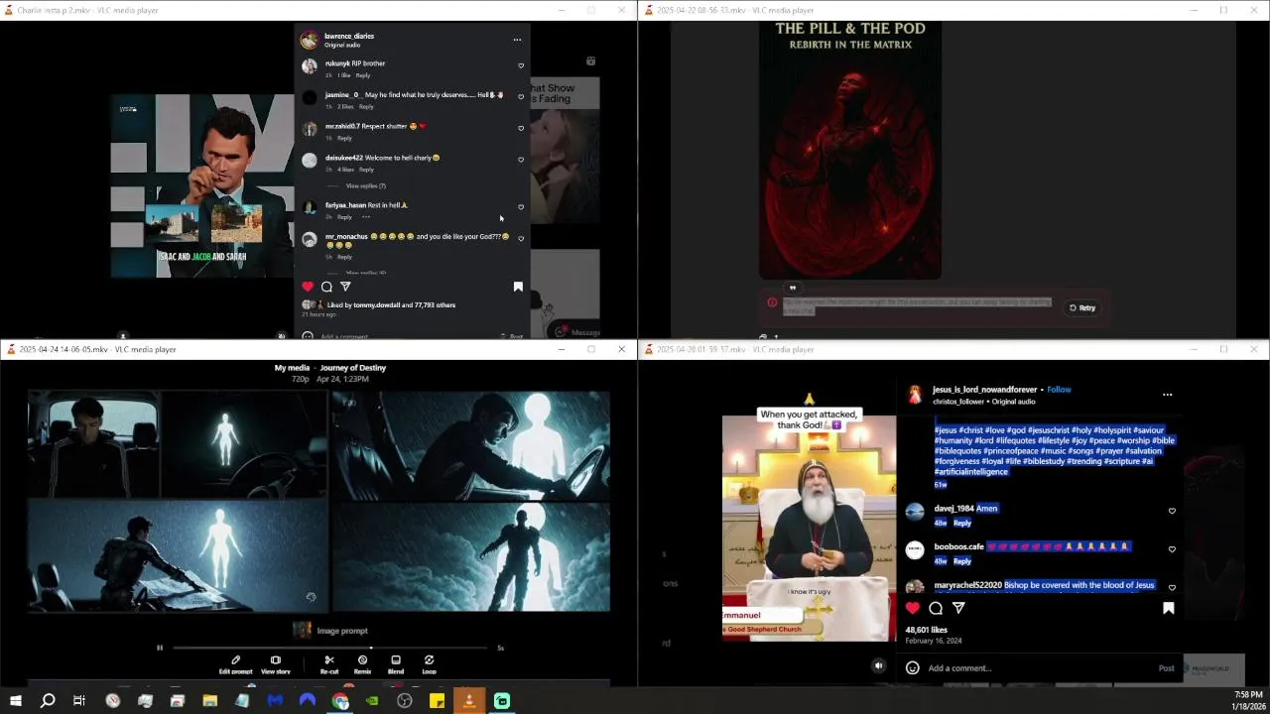Switch to Chrome in taskbar

340,701
